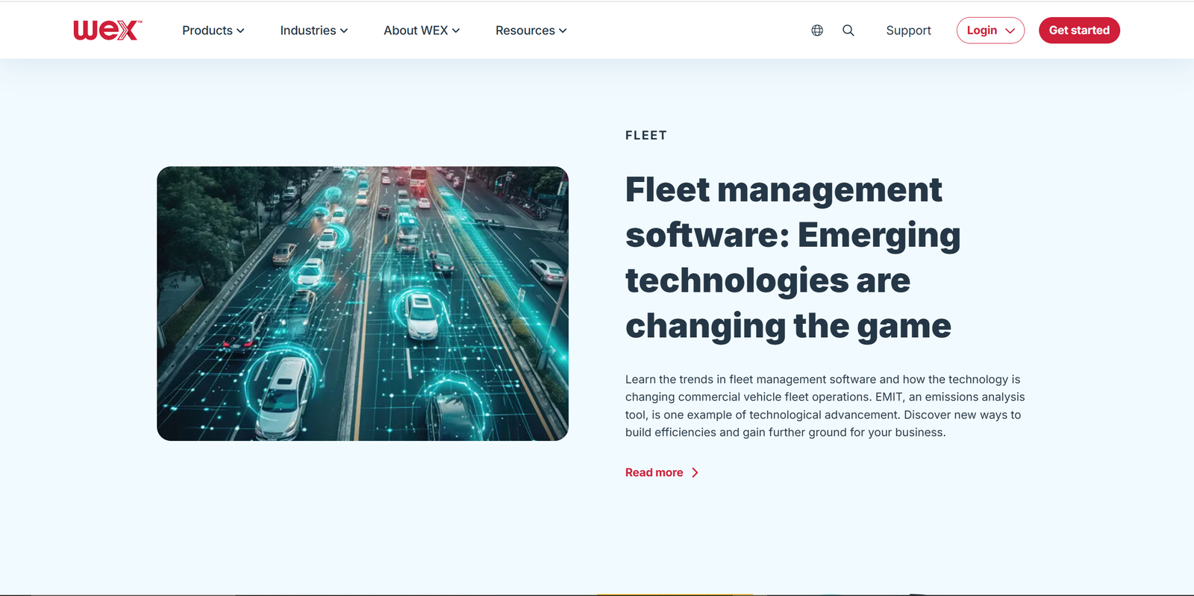Expand the Industries menu
Screen dimensions: 1194x596
click(313, 31)
